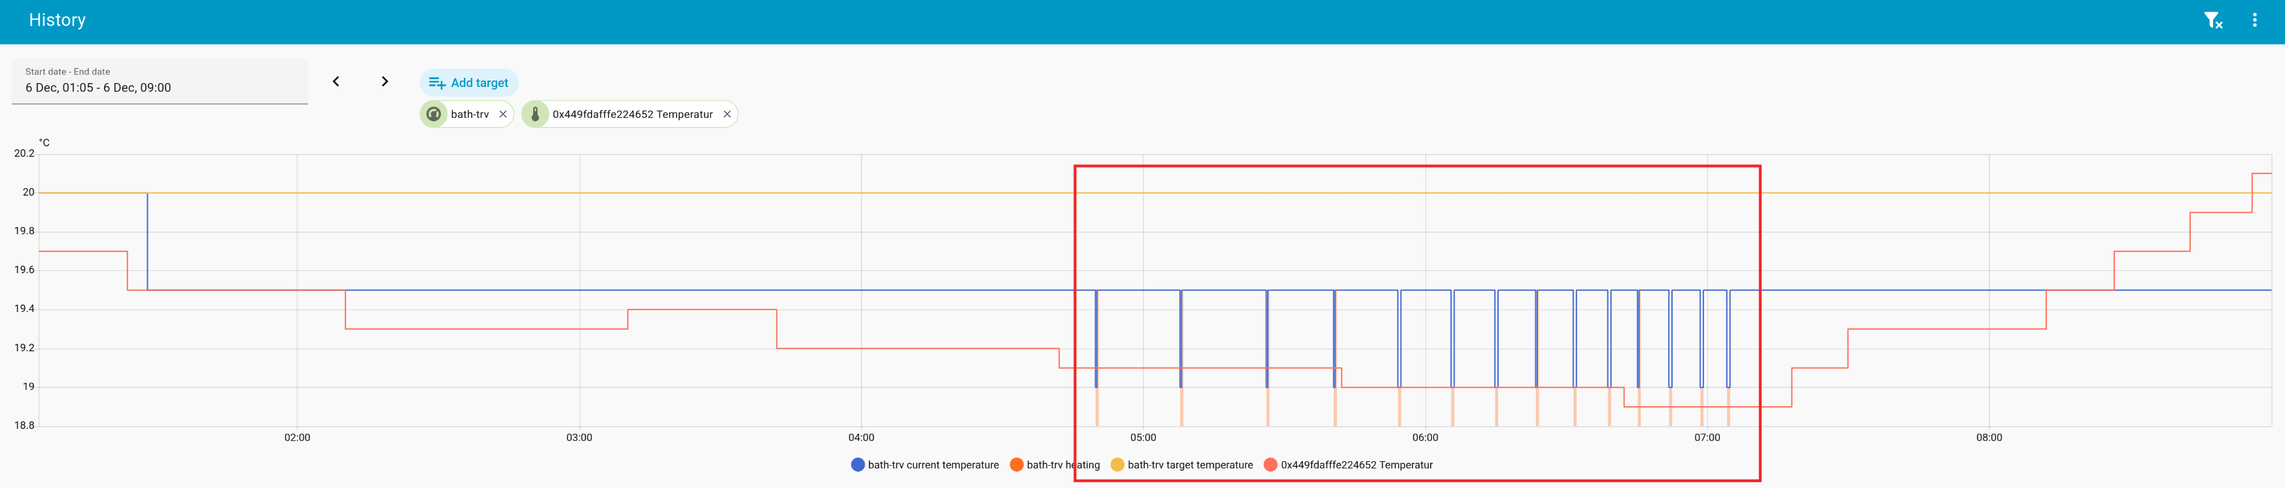Clear filters using the filter remove icon

click(x=2212, y=20)
